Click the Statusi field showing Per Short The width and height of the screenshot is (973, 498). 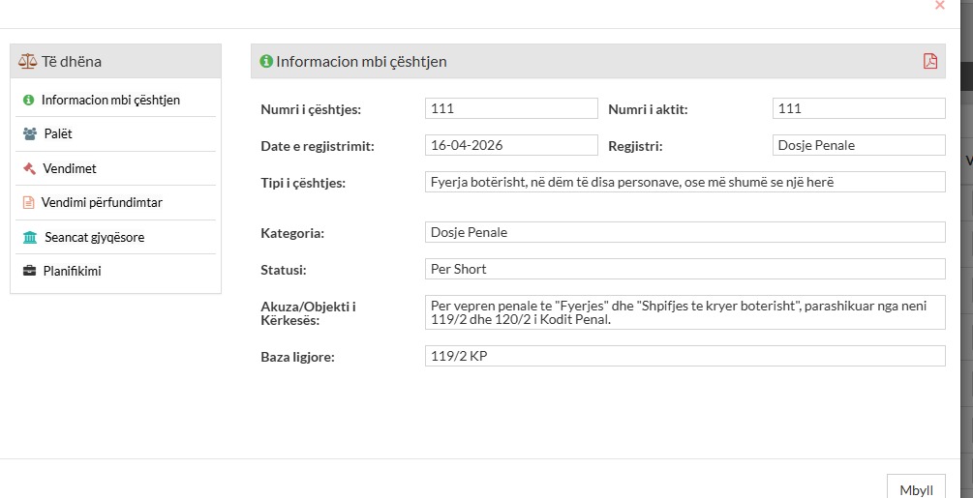tap(684, 269)
